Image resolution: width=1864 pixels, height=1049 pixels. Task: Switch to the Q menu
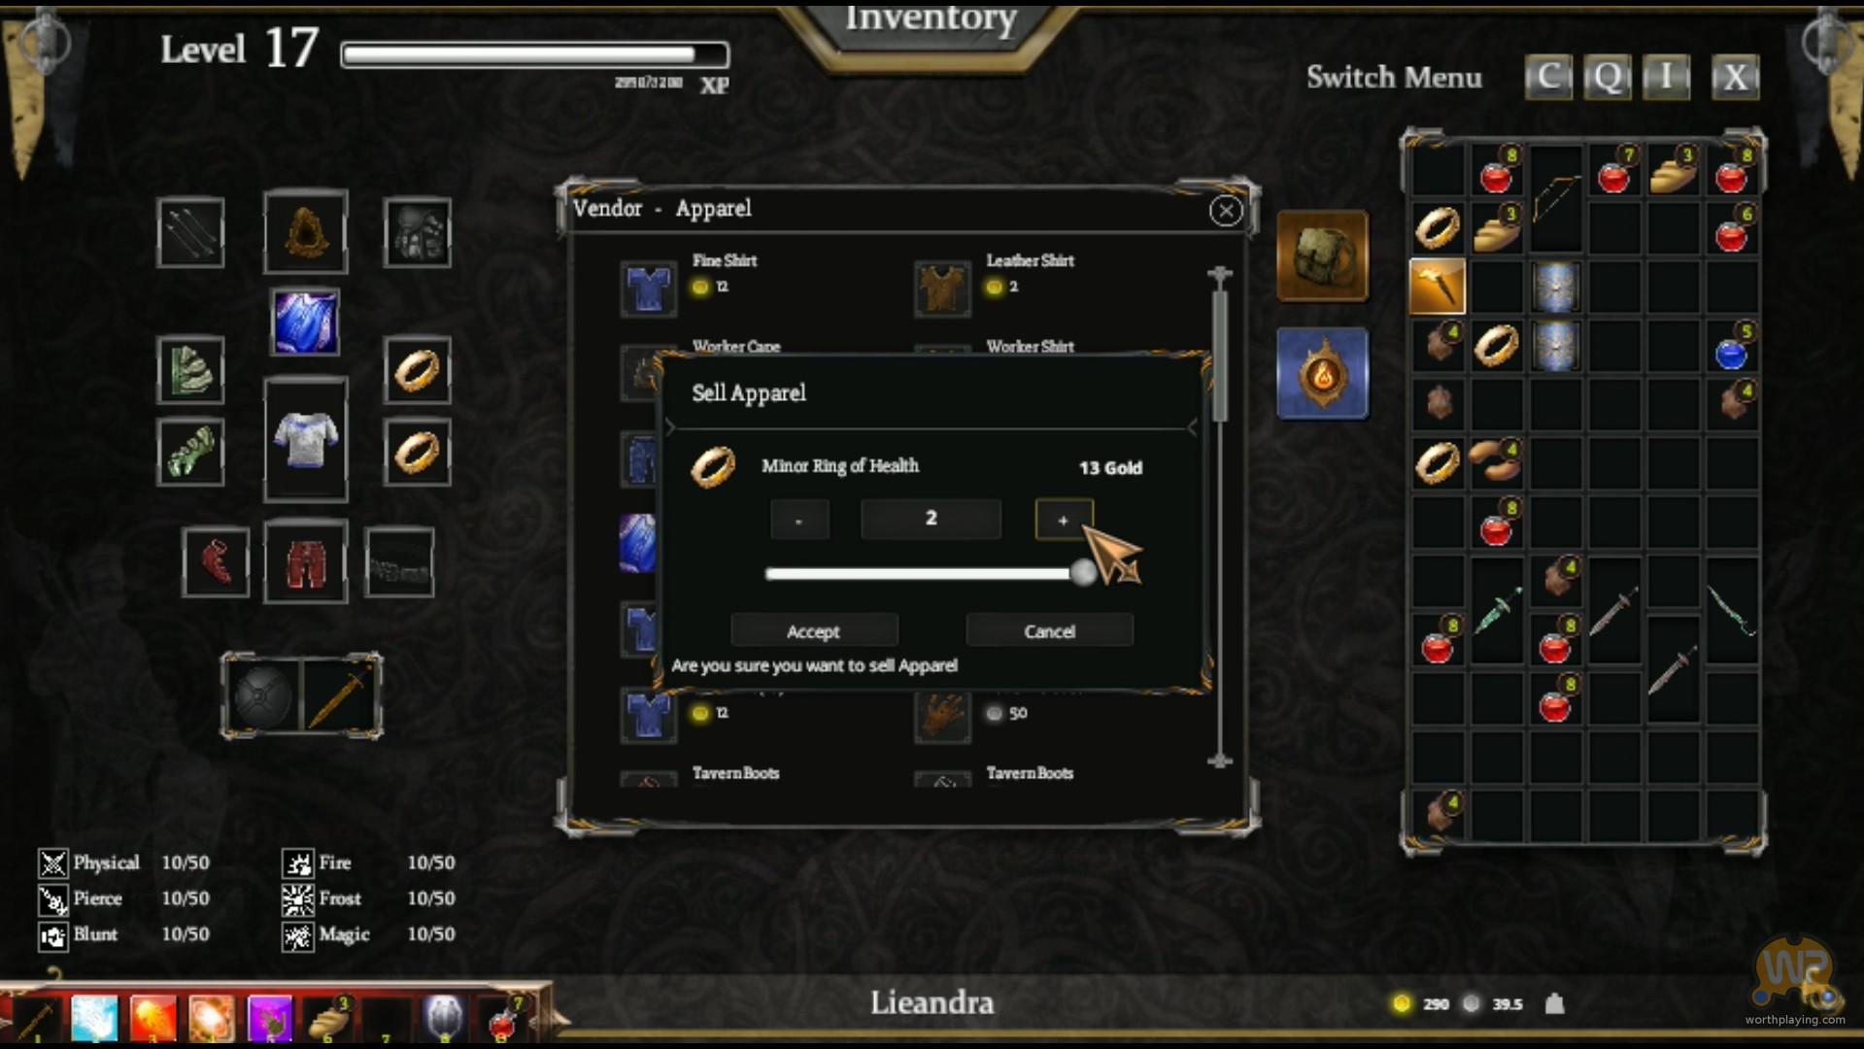[1607, 77]
